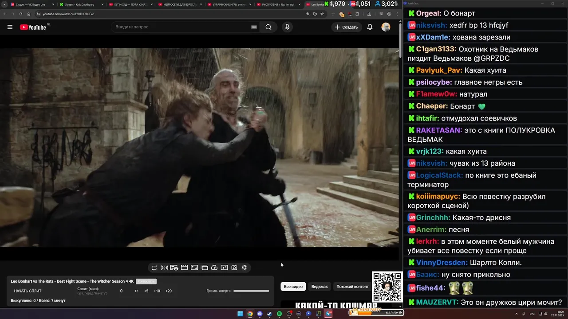Go to the YouTube home logo
This screenshot has width=568, height=319.
pos(33,27)
